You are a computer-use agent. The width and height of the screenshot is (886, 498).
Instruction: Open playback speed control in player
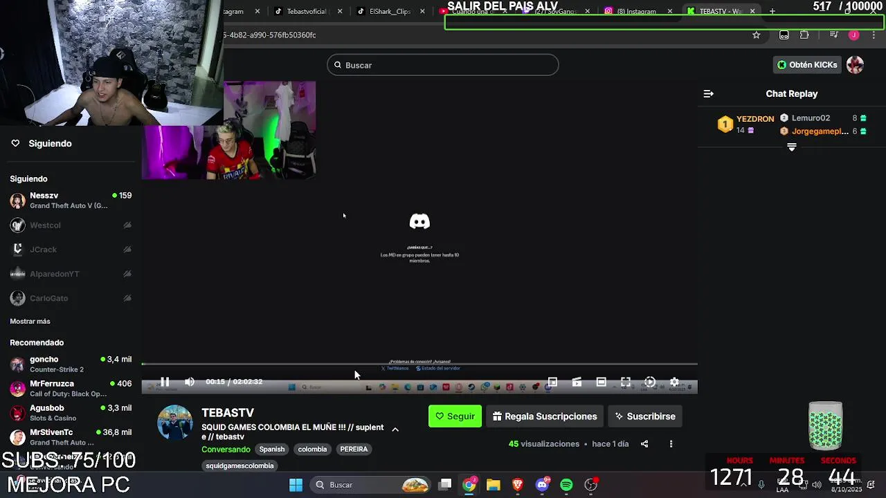tap(650, 382)
